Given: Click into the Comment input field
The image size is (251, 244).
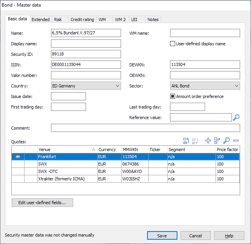Looking at the screenshot, I should [145, 128].
